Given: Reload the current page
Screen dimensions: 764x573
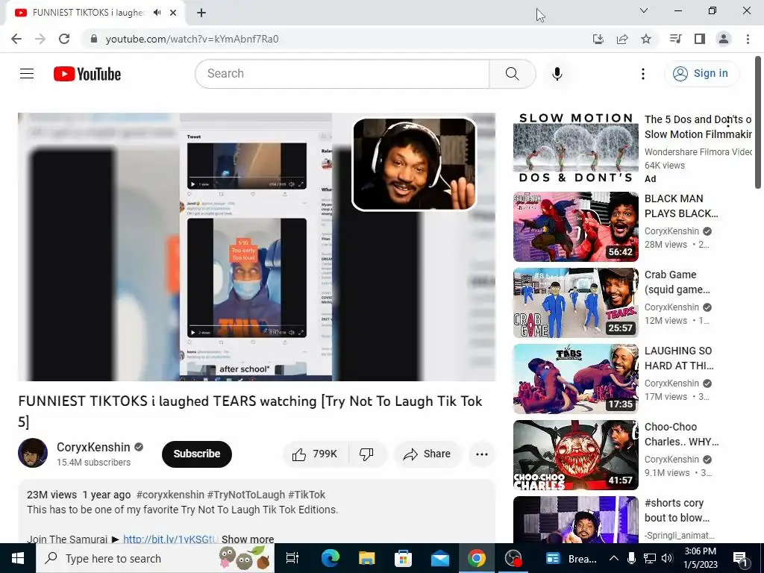Looking at the screenshot, I should [x=64, y=39].
